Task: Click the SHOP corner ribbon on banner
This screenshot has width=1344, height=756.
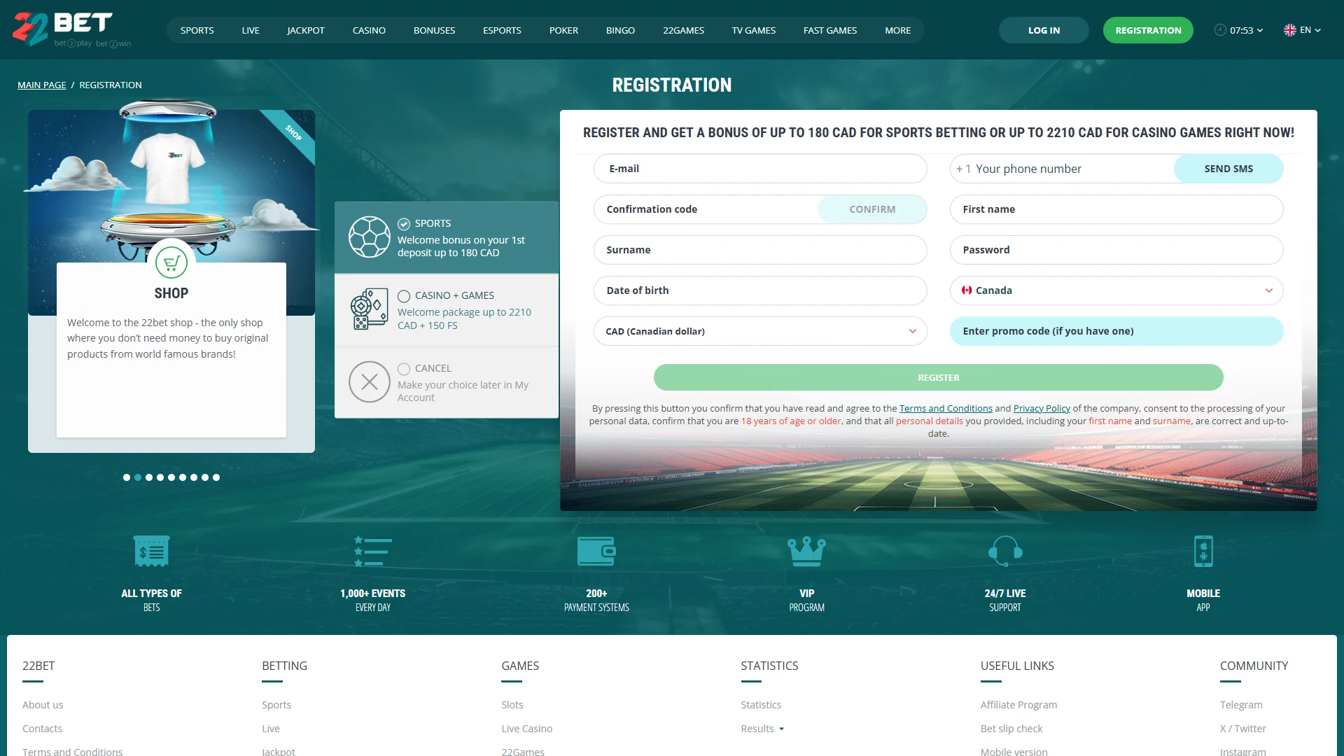Action: click(293, 132)
